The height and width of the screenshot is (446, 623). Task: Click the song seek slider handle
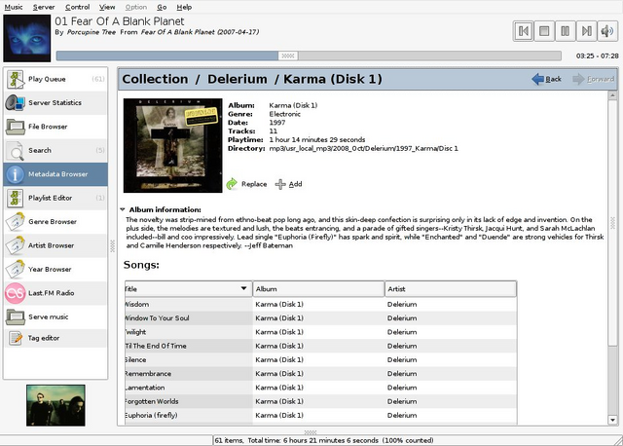288,56
